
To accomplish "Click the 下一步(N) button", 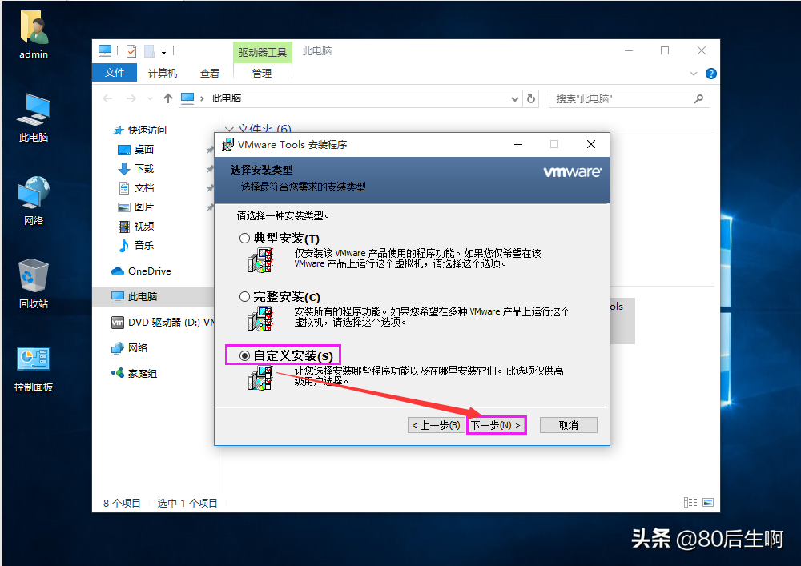I will [496, 425].
